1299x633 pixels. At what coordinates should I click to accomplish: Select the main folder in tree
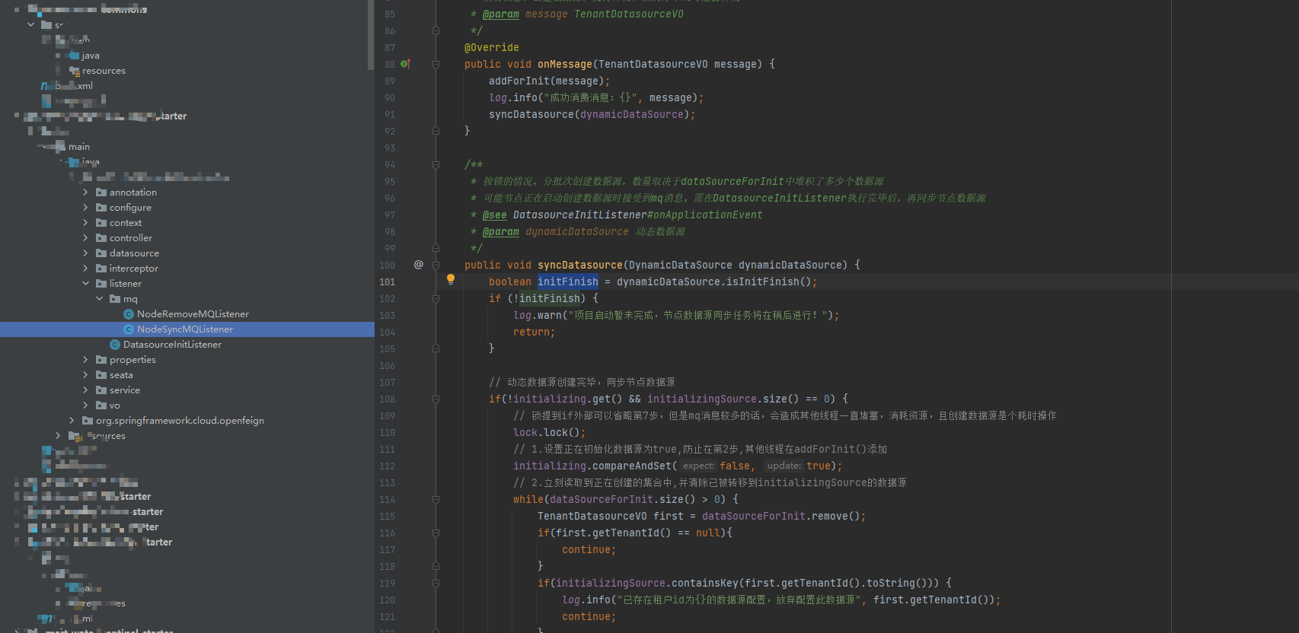click(79, 147)
